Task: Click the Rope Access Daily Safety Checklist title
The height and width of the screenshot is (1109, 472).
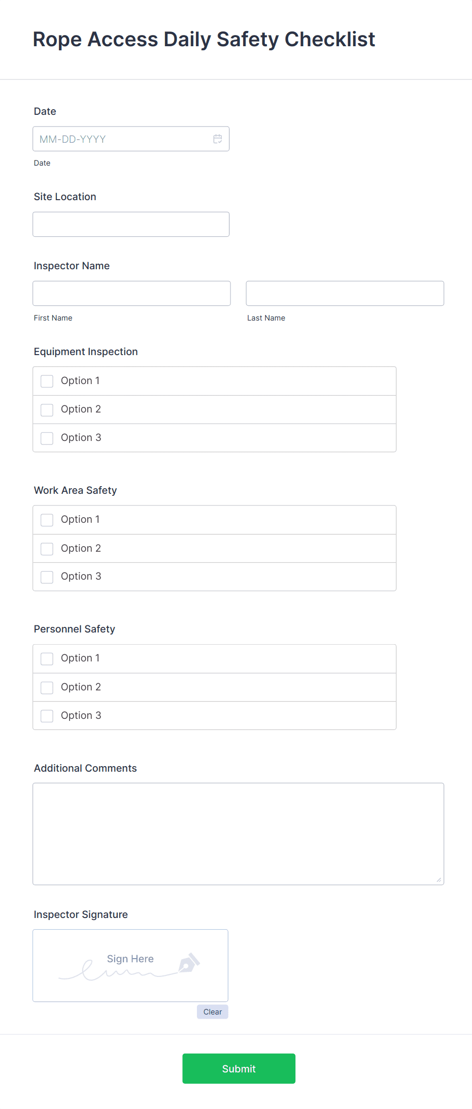Action: [x=204, y=39]
